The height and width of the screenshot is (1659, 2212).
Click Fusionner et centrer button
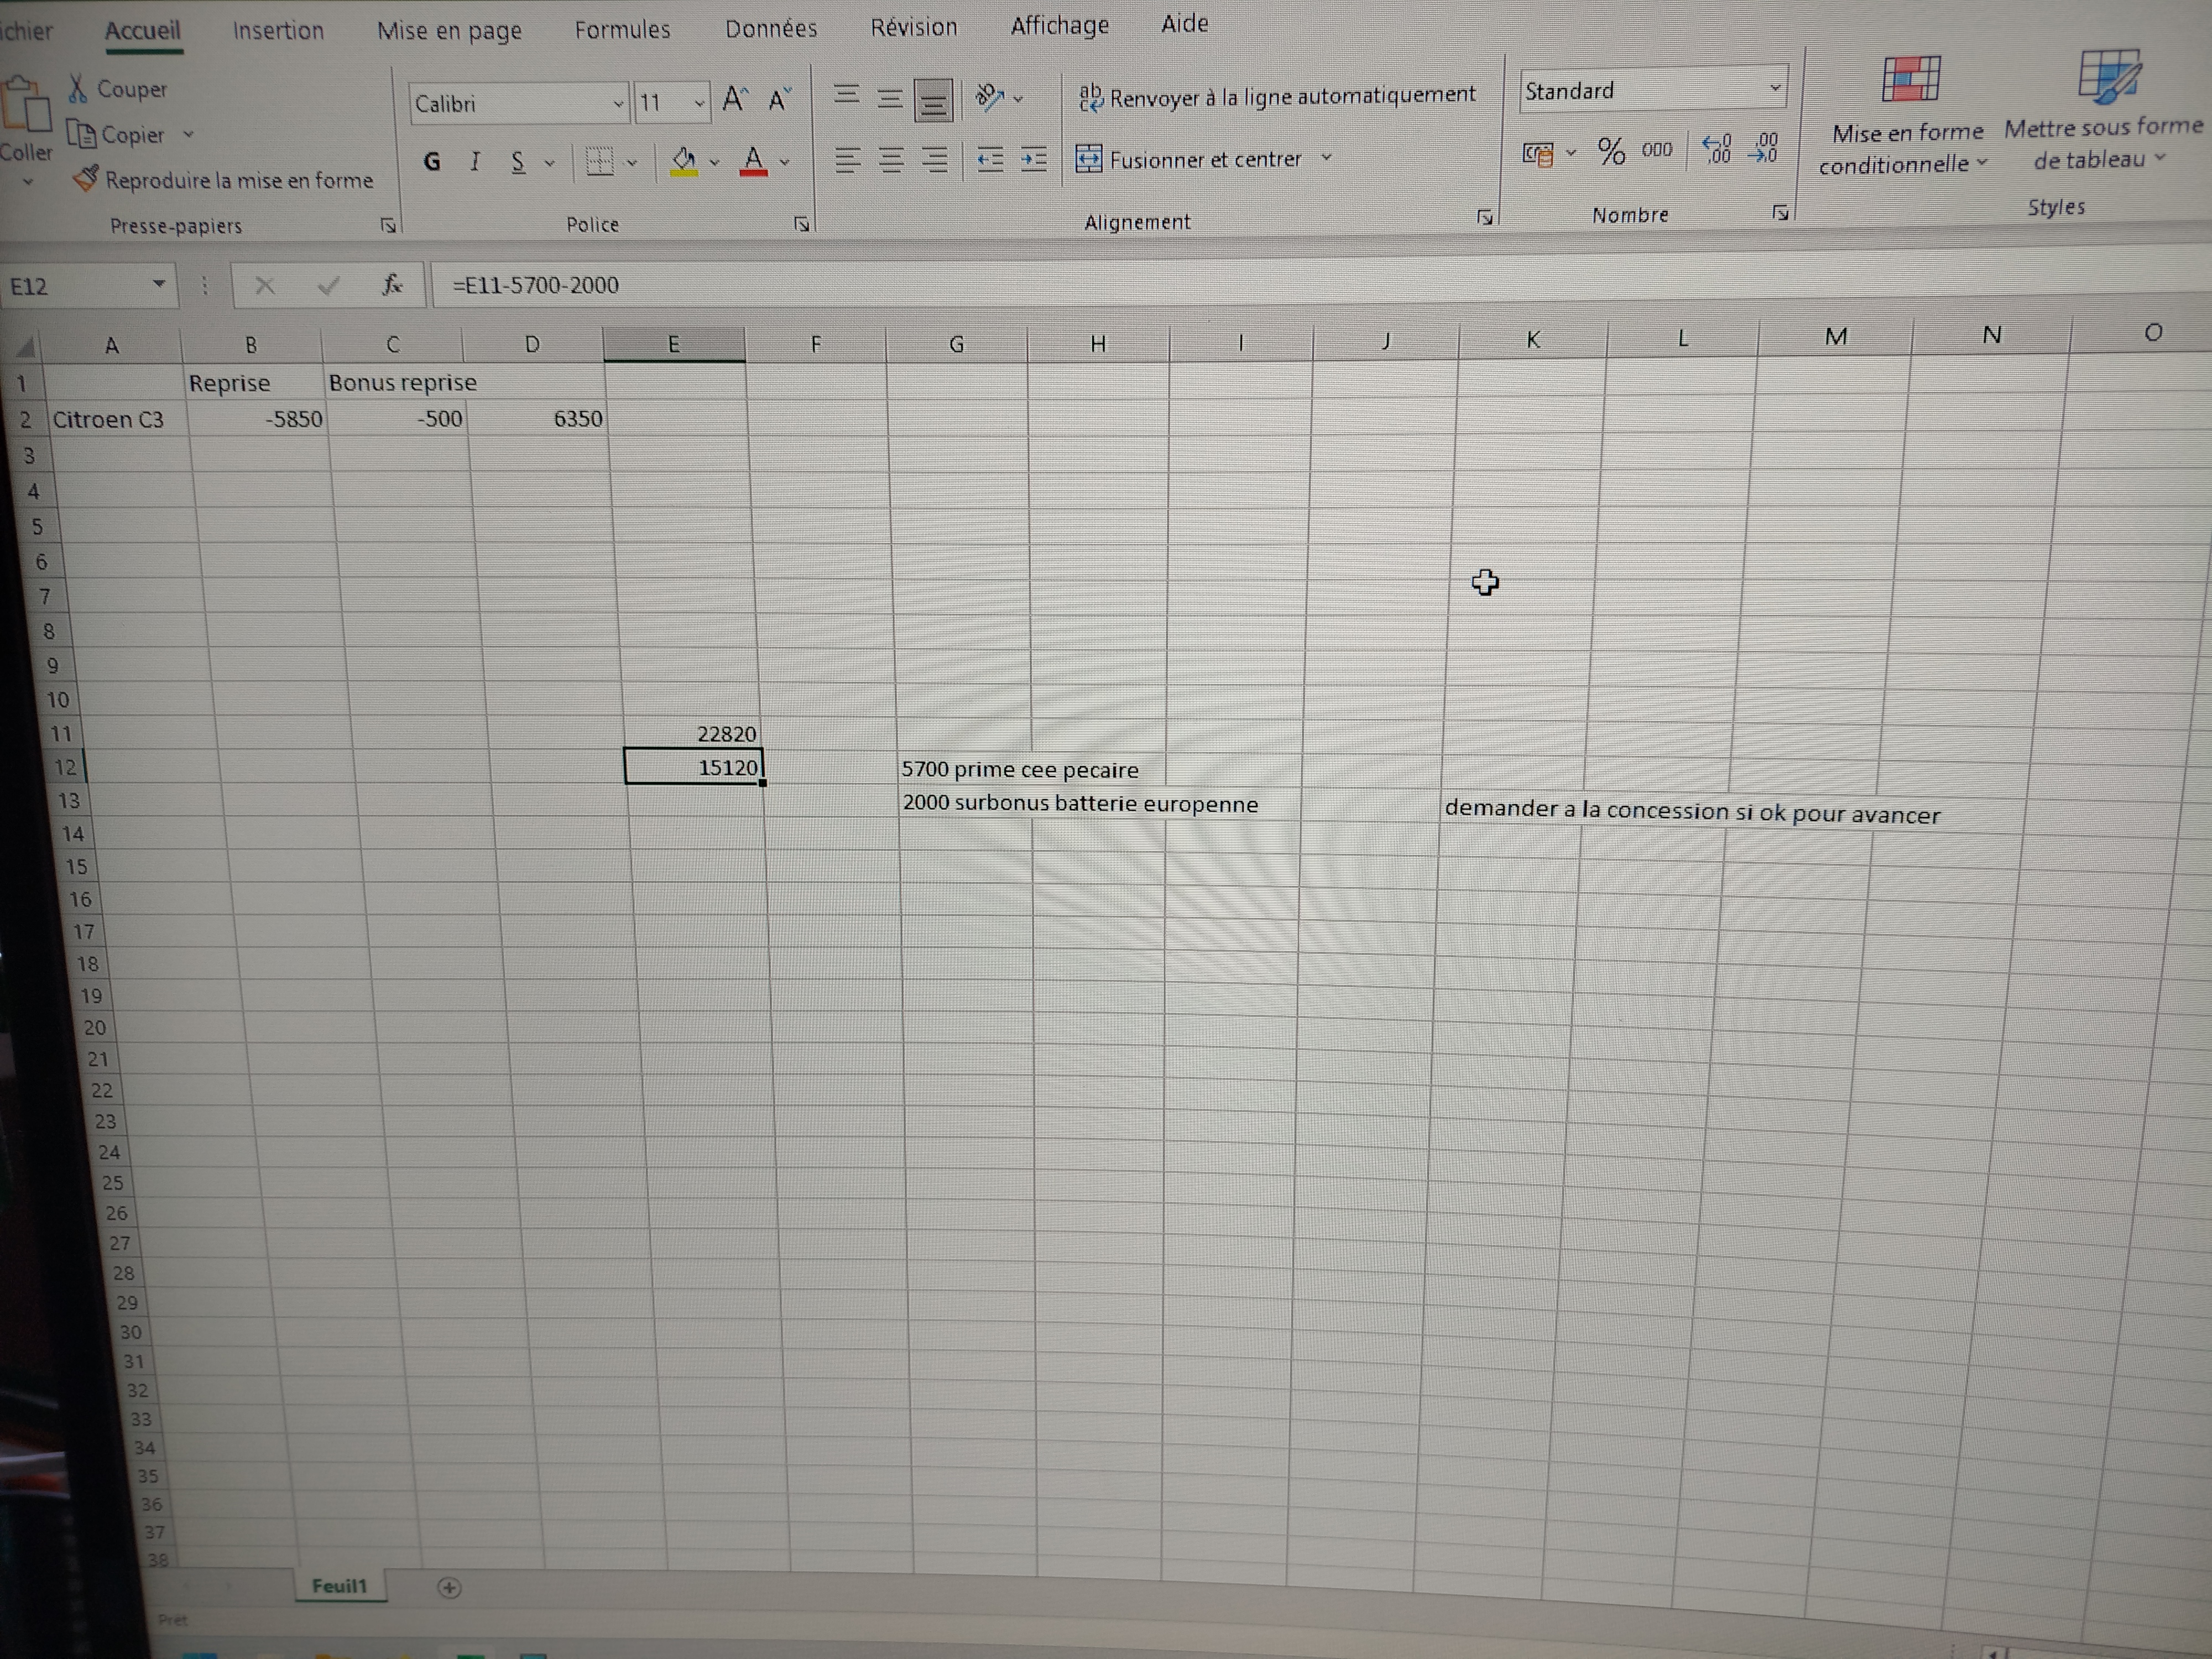click(x=1190, y=159)
